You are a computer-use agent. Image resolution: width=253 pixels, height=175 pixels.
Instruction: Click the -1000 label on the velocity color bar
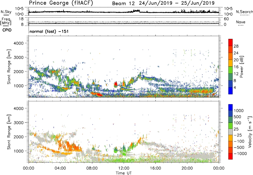point(240,154)
